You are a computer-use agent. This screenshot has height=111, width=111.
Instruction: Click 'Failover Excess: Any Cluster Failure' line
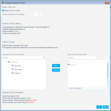(18, 102)
